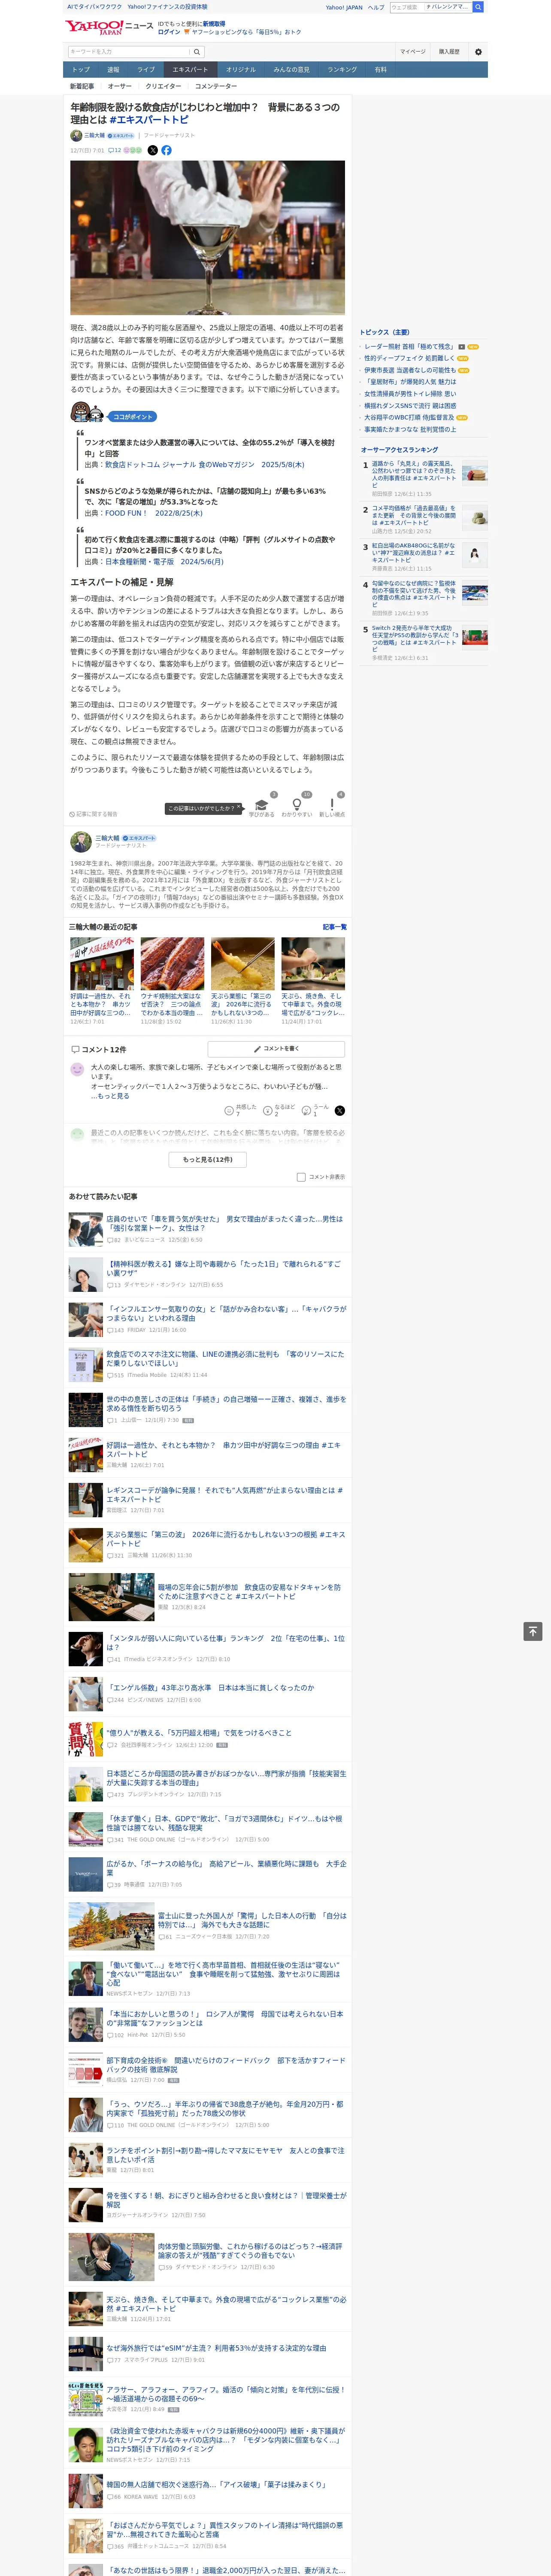Click the scroll-to-top arrow button
Image resolution: width=551 pixels, height=2576 pixels.
[x=533, y=1631]
